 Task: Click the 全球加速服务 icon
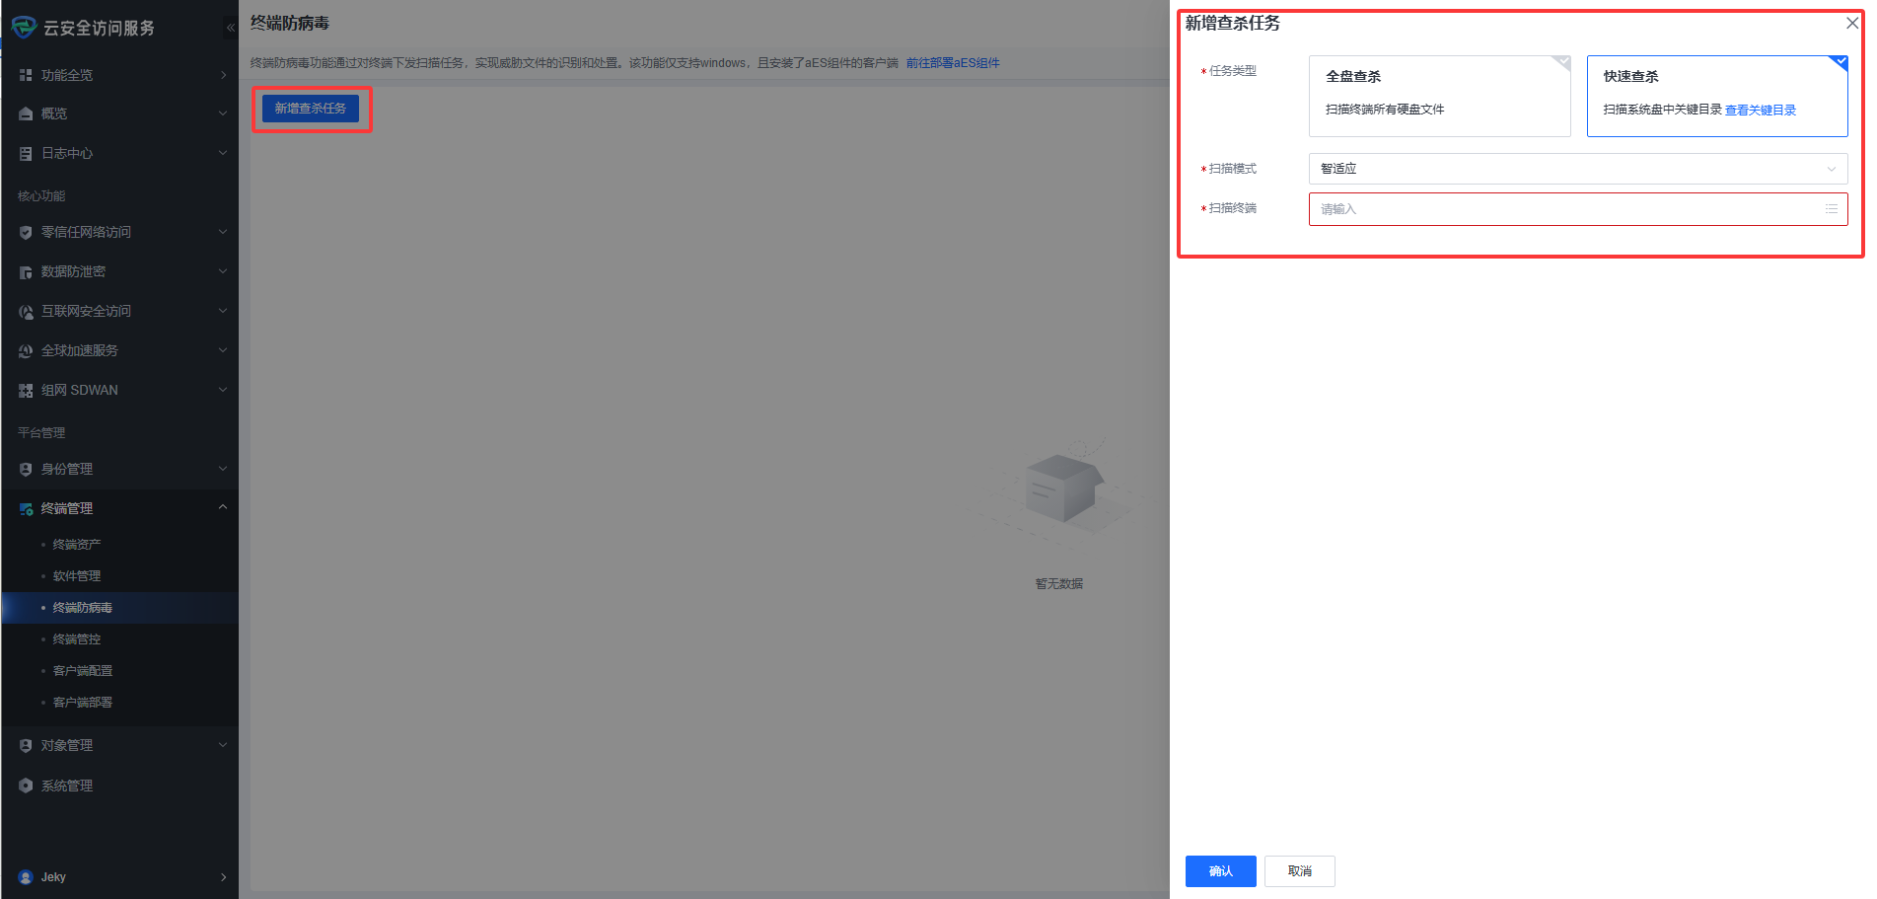26,351
